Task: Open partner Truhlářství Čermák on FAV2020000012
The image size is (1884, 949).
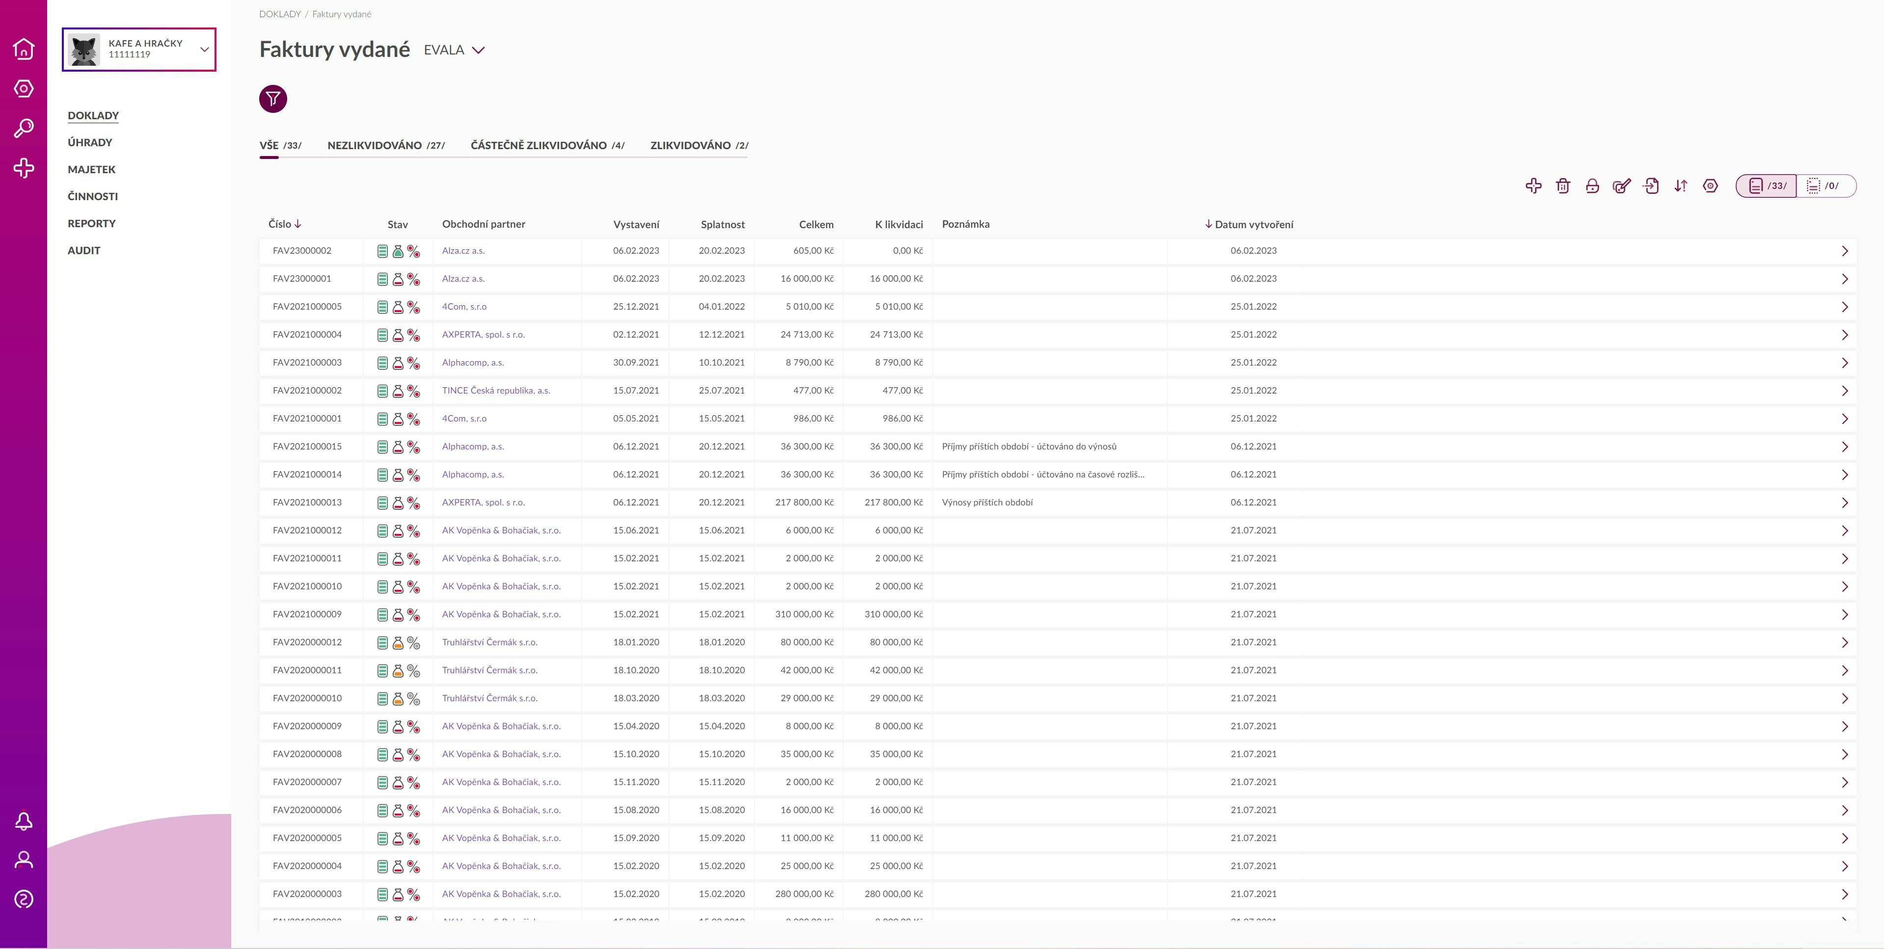Action: (x=489, y=643)
